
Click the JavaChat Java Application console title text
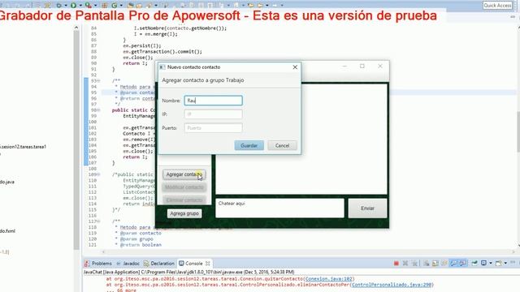click(x=188, y=273)
